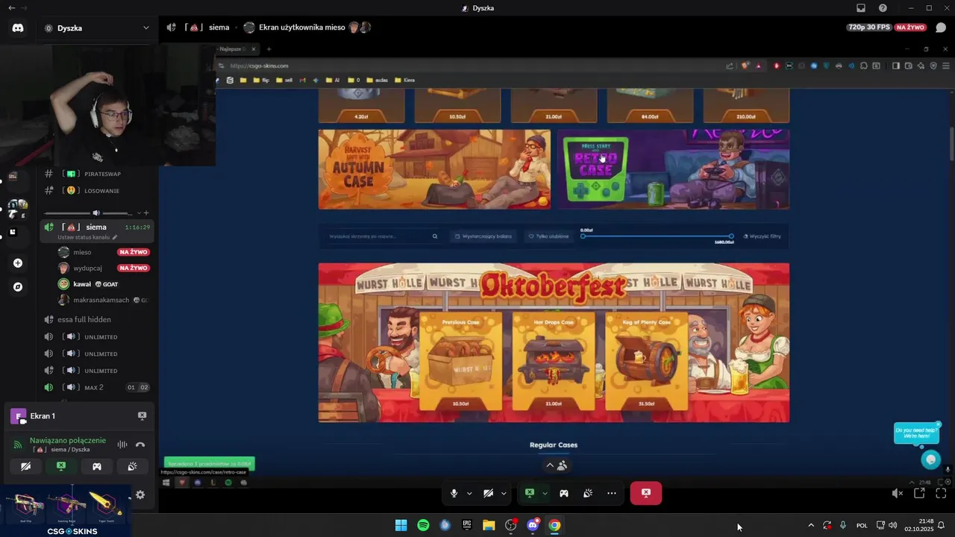
Task: Toggle 'Tylko ulubione' favorites filter
Action: pos(548,236)
